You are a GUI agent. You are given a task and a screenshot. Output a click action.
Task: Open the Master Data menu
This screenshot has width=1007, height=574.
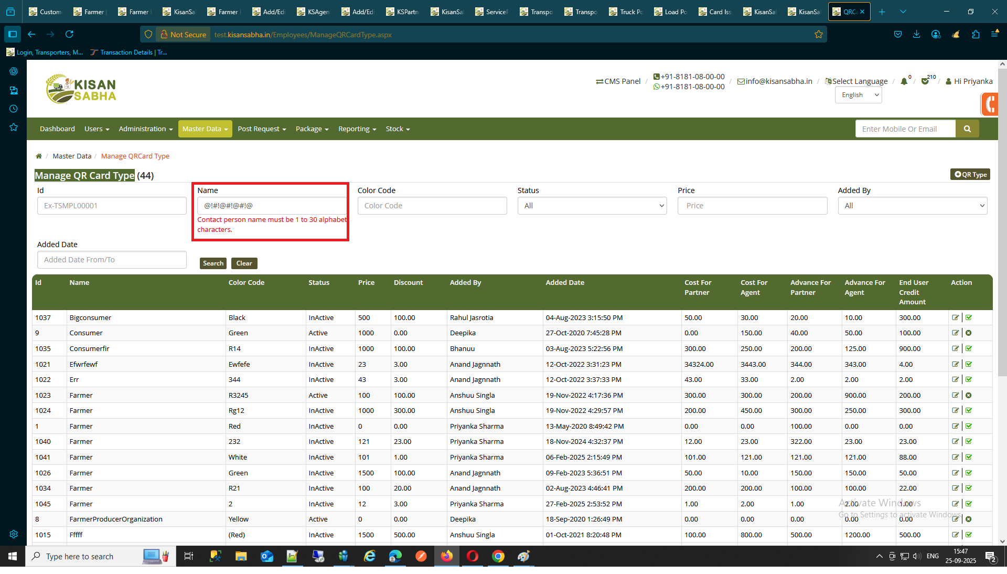205,129
